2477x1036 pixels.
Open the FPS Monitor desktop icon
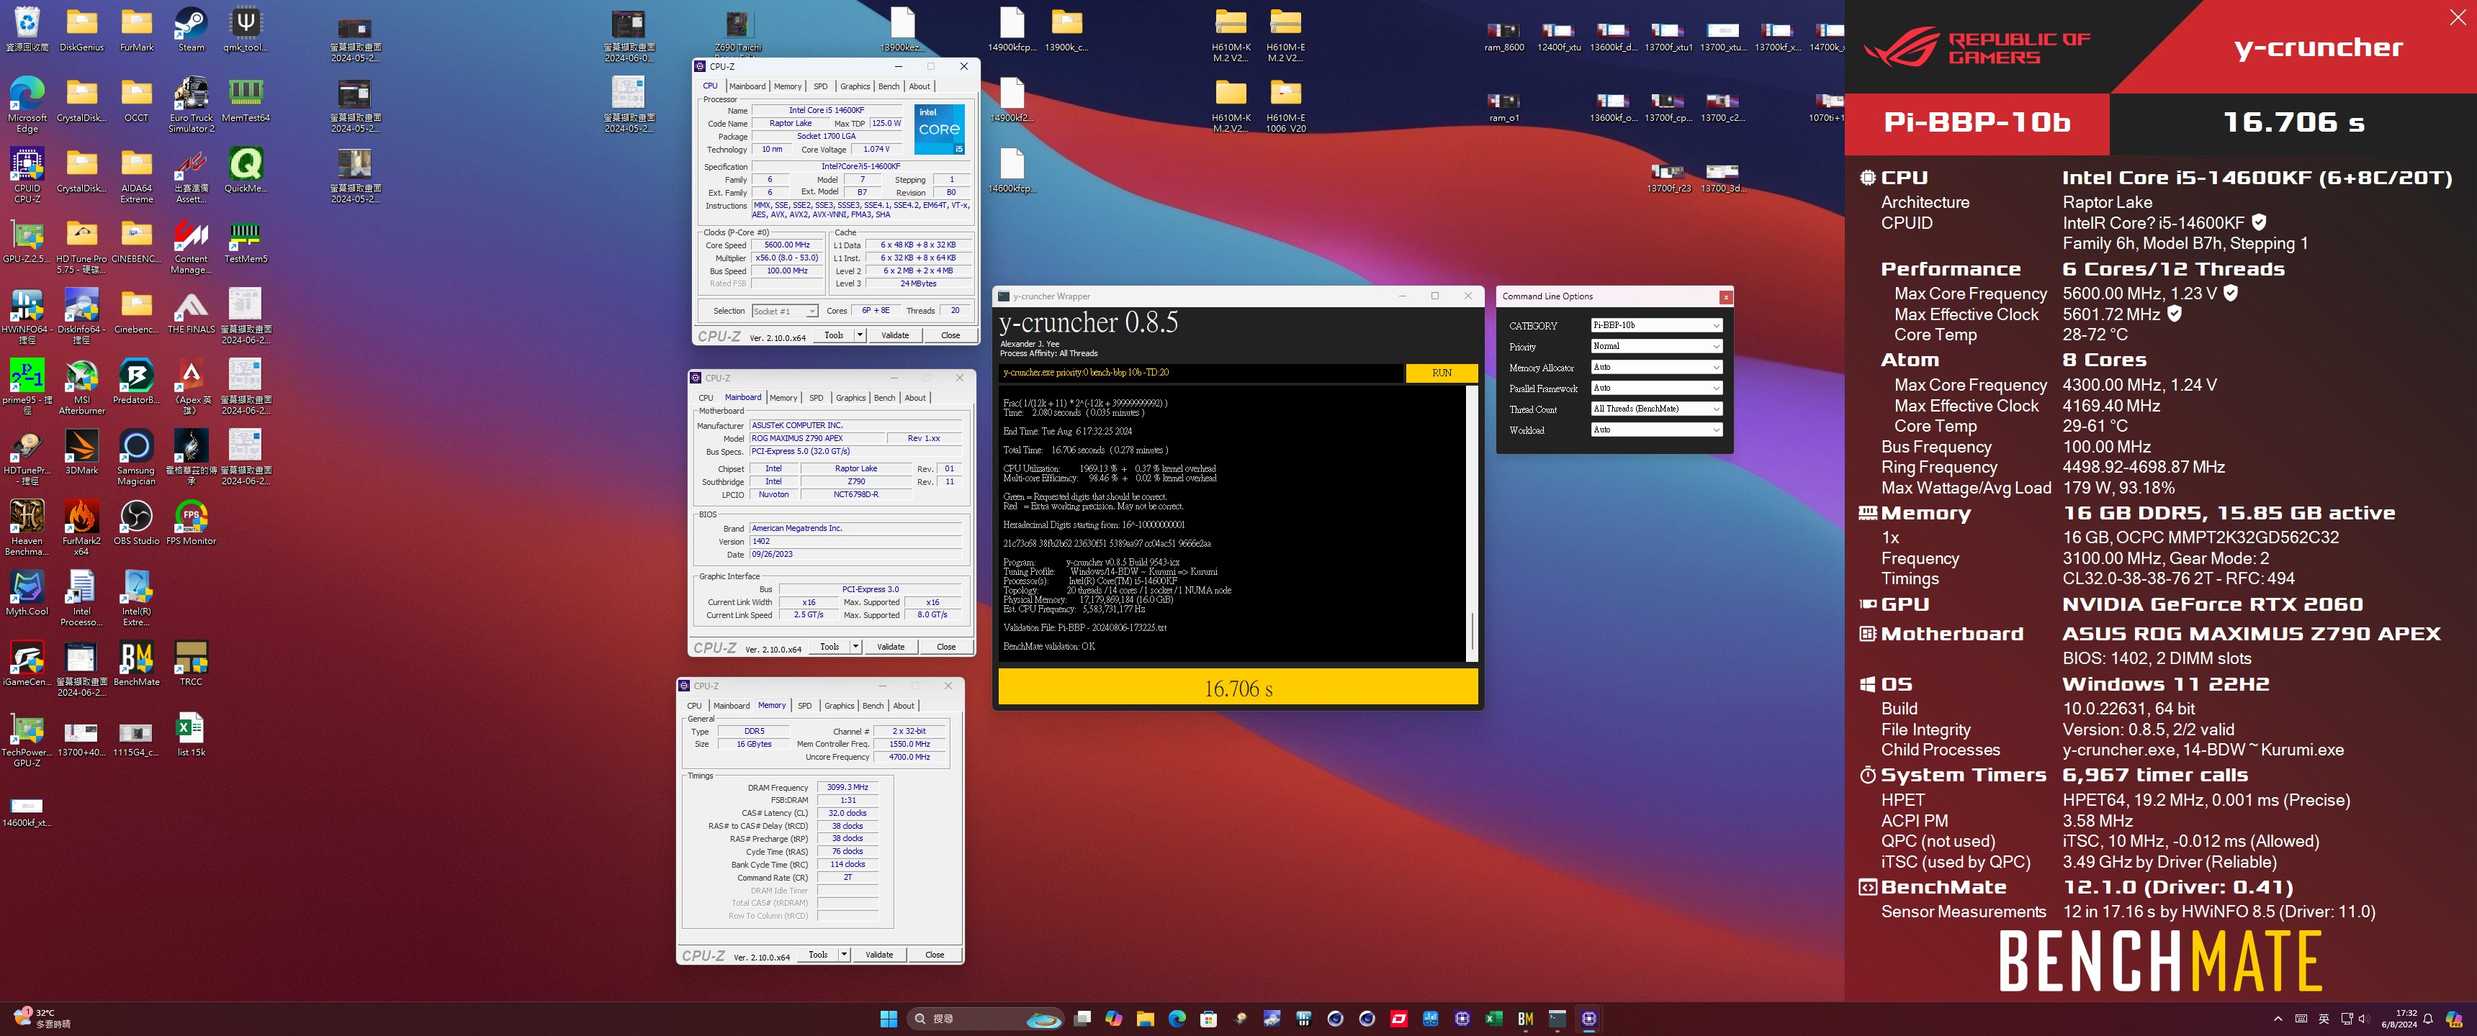coord(190,522)
